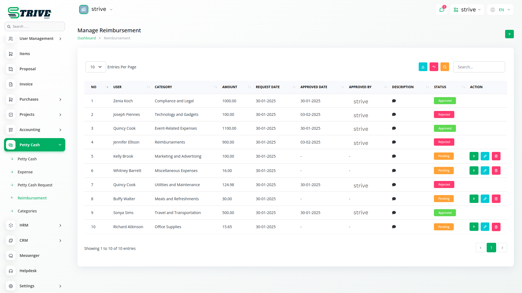Open the chat messages icon in header
Image resolution: width=522 pixels, height=293 pixels.
(x=442, y=10)
